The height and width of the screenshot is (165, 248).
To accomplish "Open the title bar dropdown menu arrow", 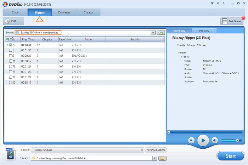I will click(x=212, y=3).
